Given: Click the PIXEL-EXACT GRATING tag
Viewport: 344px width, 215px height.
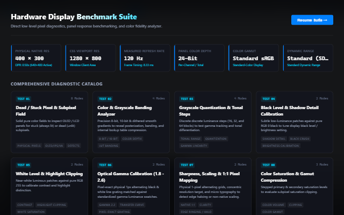Looking at the screenshot, I should pos(114,212).
